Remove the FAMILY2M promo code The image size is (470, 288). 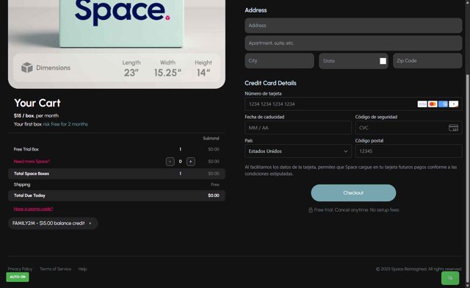pyautogui.click(x=90, y=223)
